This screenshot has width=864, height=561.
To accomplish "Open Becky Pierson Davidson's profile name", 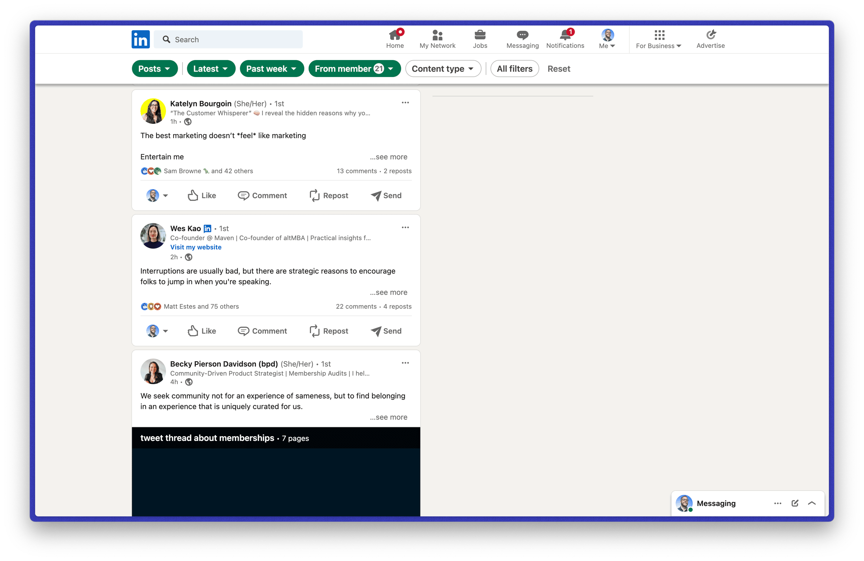I will [224, 364].
